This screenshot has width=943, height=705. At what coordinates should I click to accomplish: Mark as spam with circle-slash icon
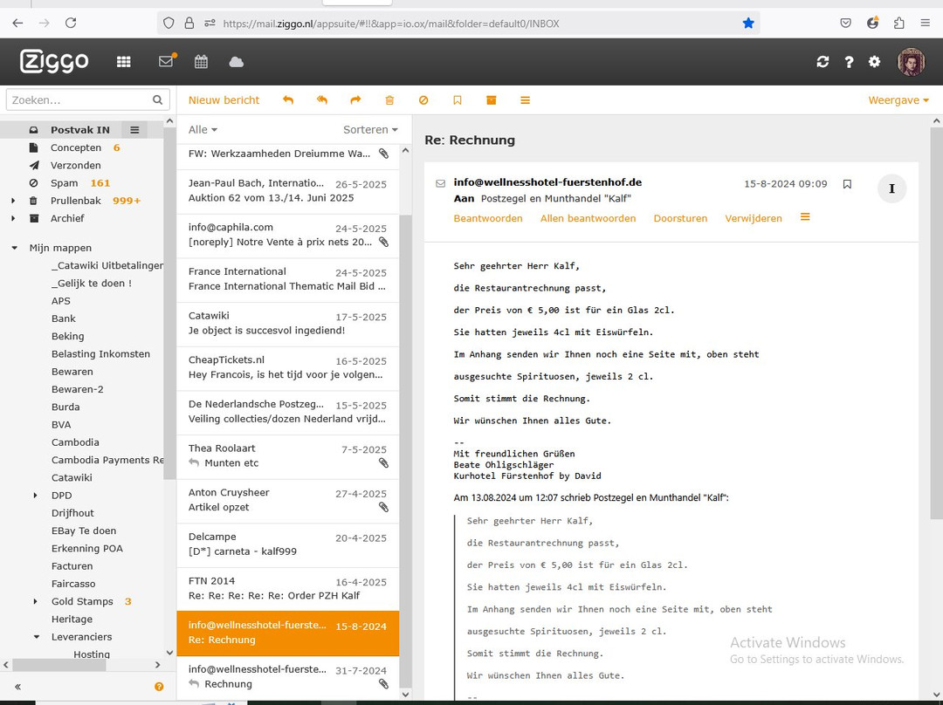[x=423, y=100]
